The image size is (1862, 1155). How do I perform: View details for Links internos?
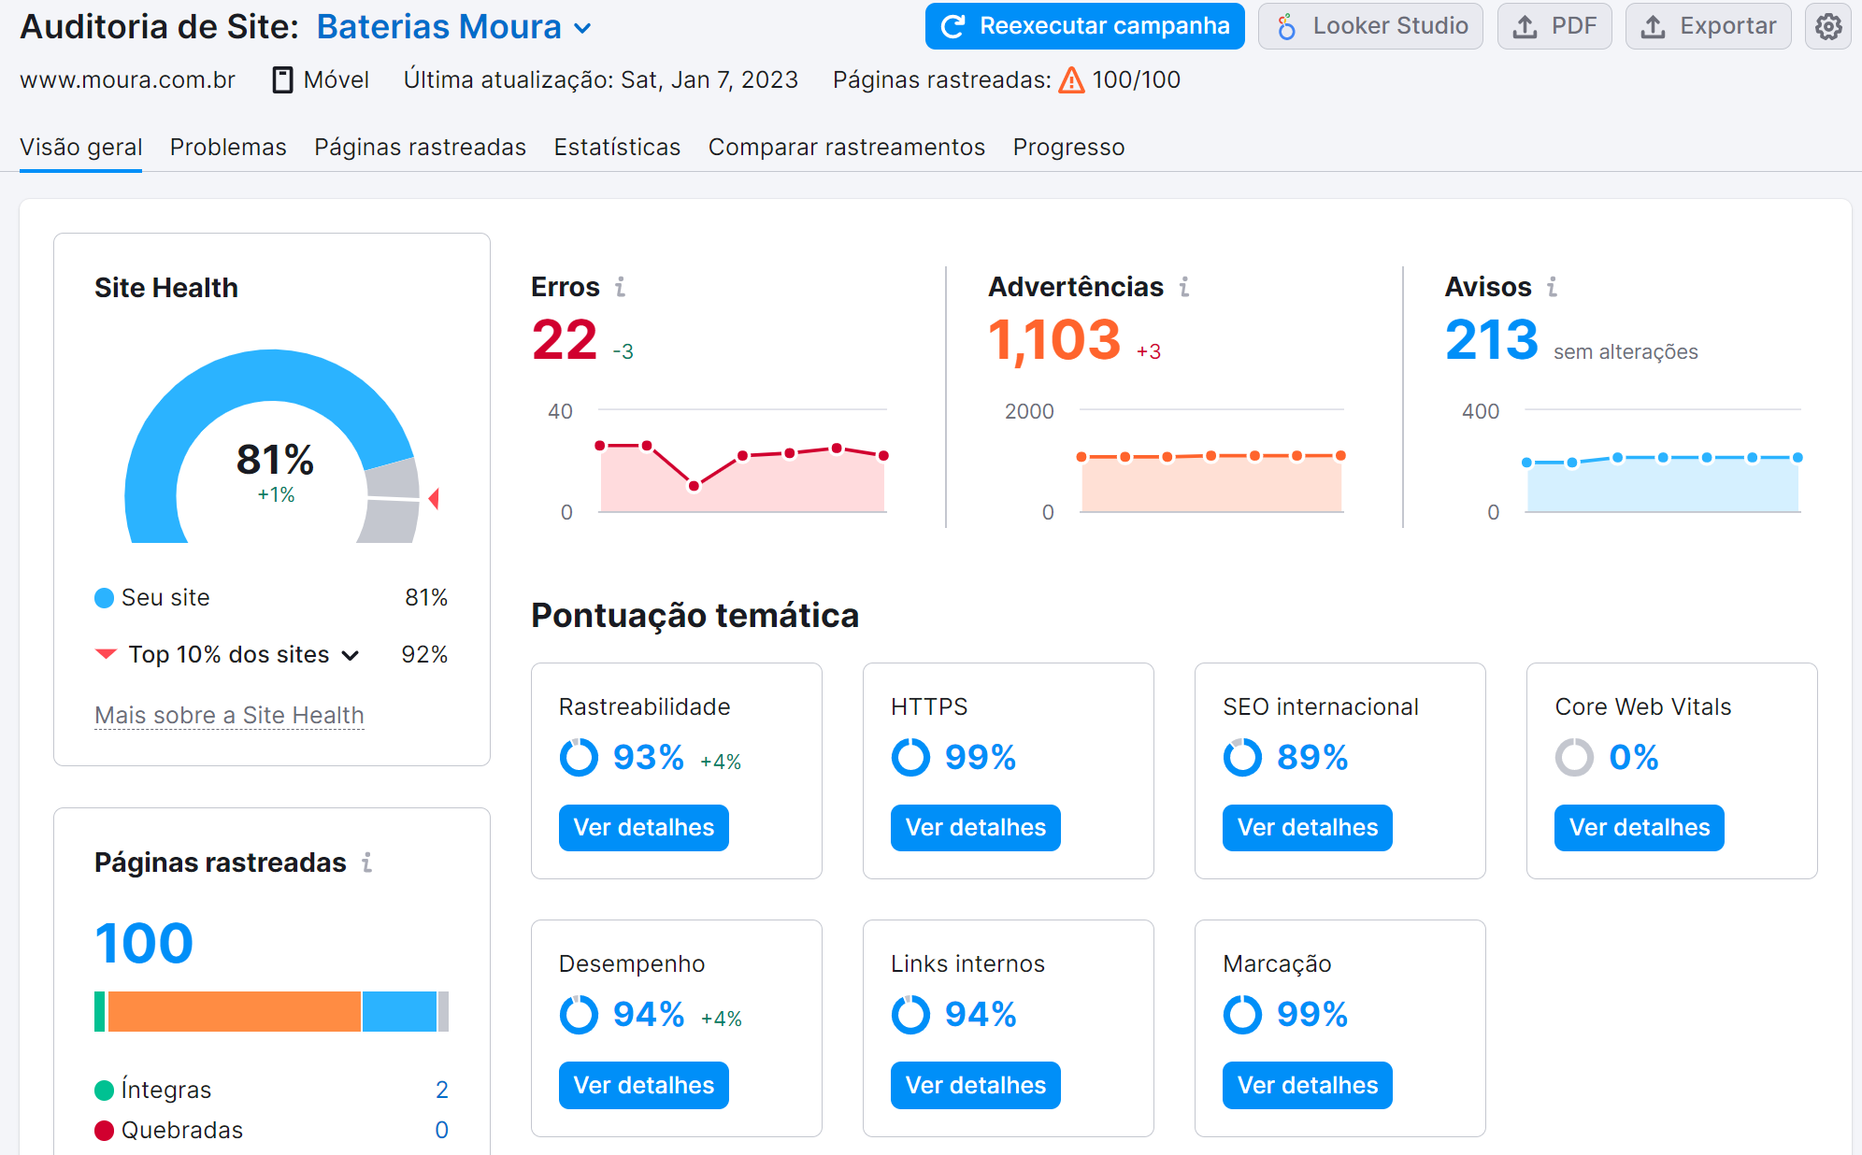pos(975,1085)
